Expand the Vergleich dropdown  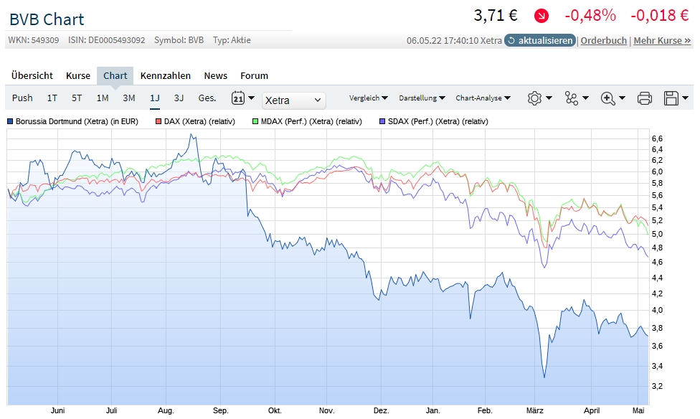pyautogui.click(x=368, y=98)
